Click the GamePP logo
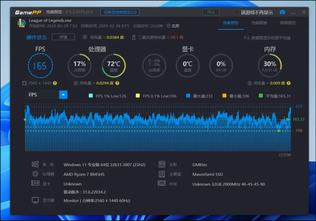The height and width of the screenshot is (221, 316). (28, 12)
